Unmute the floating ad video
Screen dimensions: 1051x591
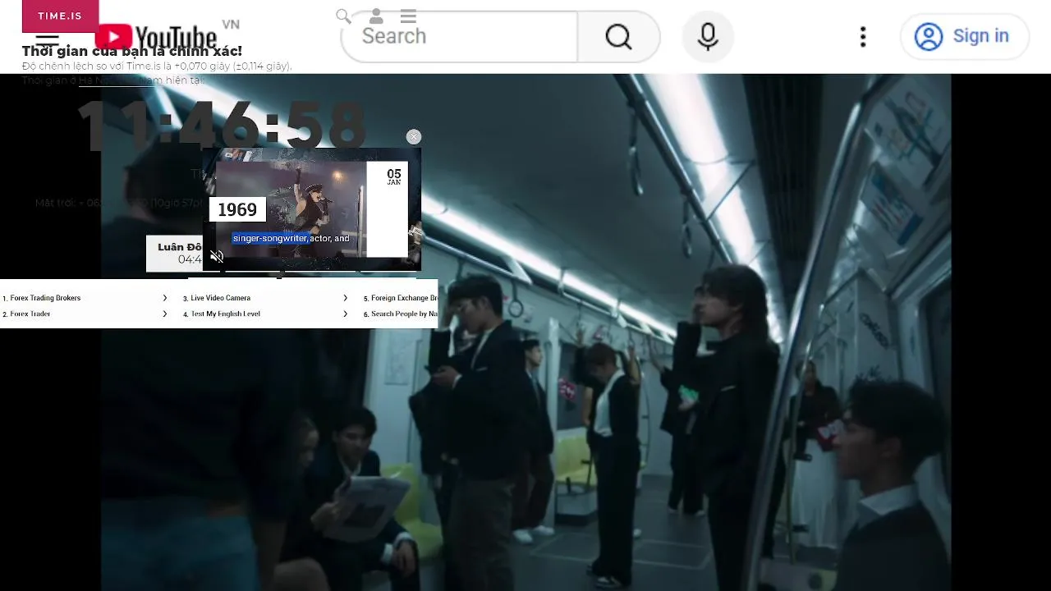coord(218,257)
